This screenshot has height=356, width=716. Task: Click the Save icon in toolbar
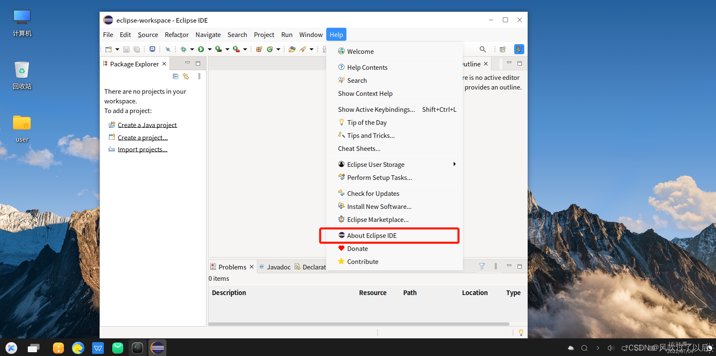pyautogui.click(x=126, y=49)
